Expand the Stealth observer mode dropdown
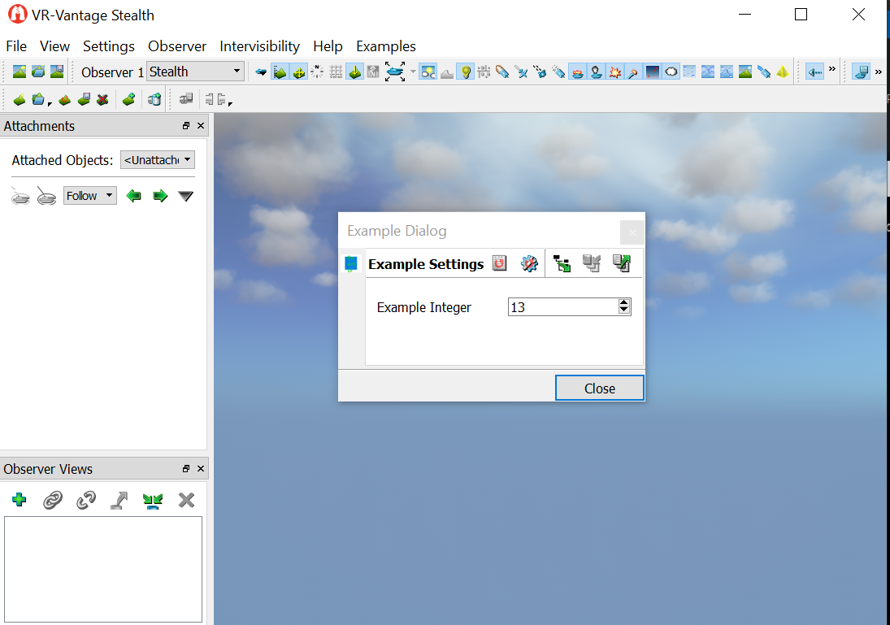Screen dimensions: 890x625 coord(195,72)
